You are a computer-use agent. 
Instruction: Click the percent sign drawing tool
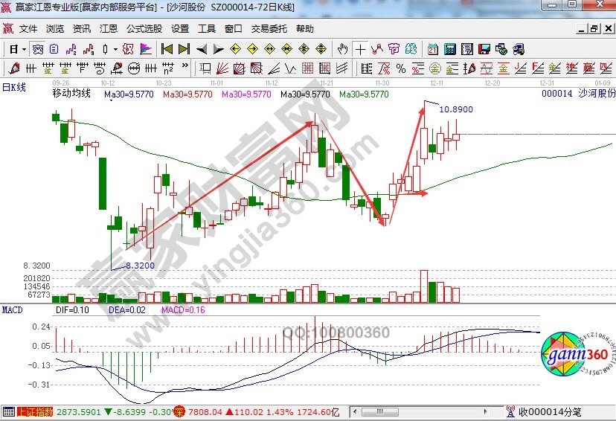click(401, 68)
